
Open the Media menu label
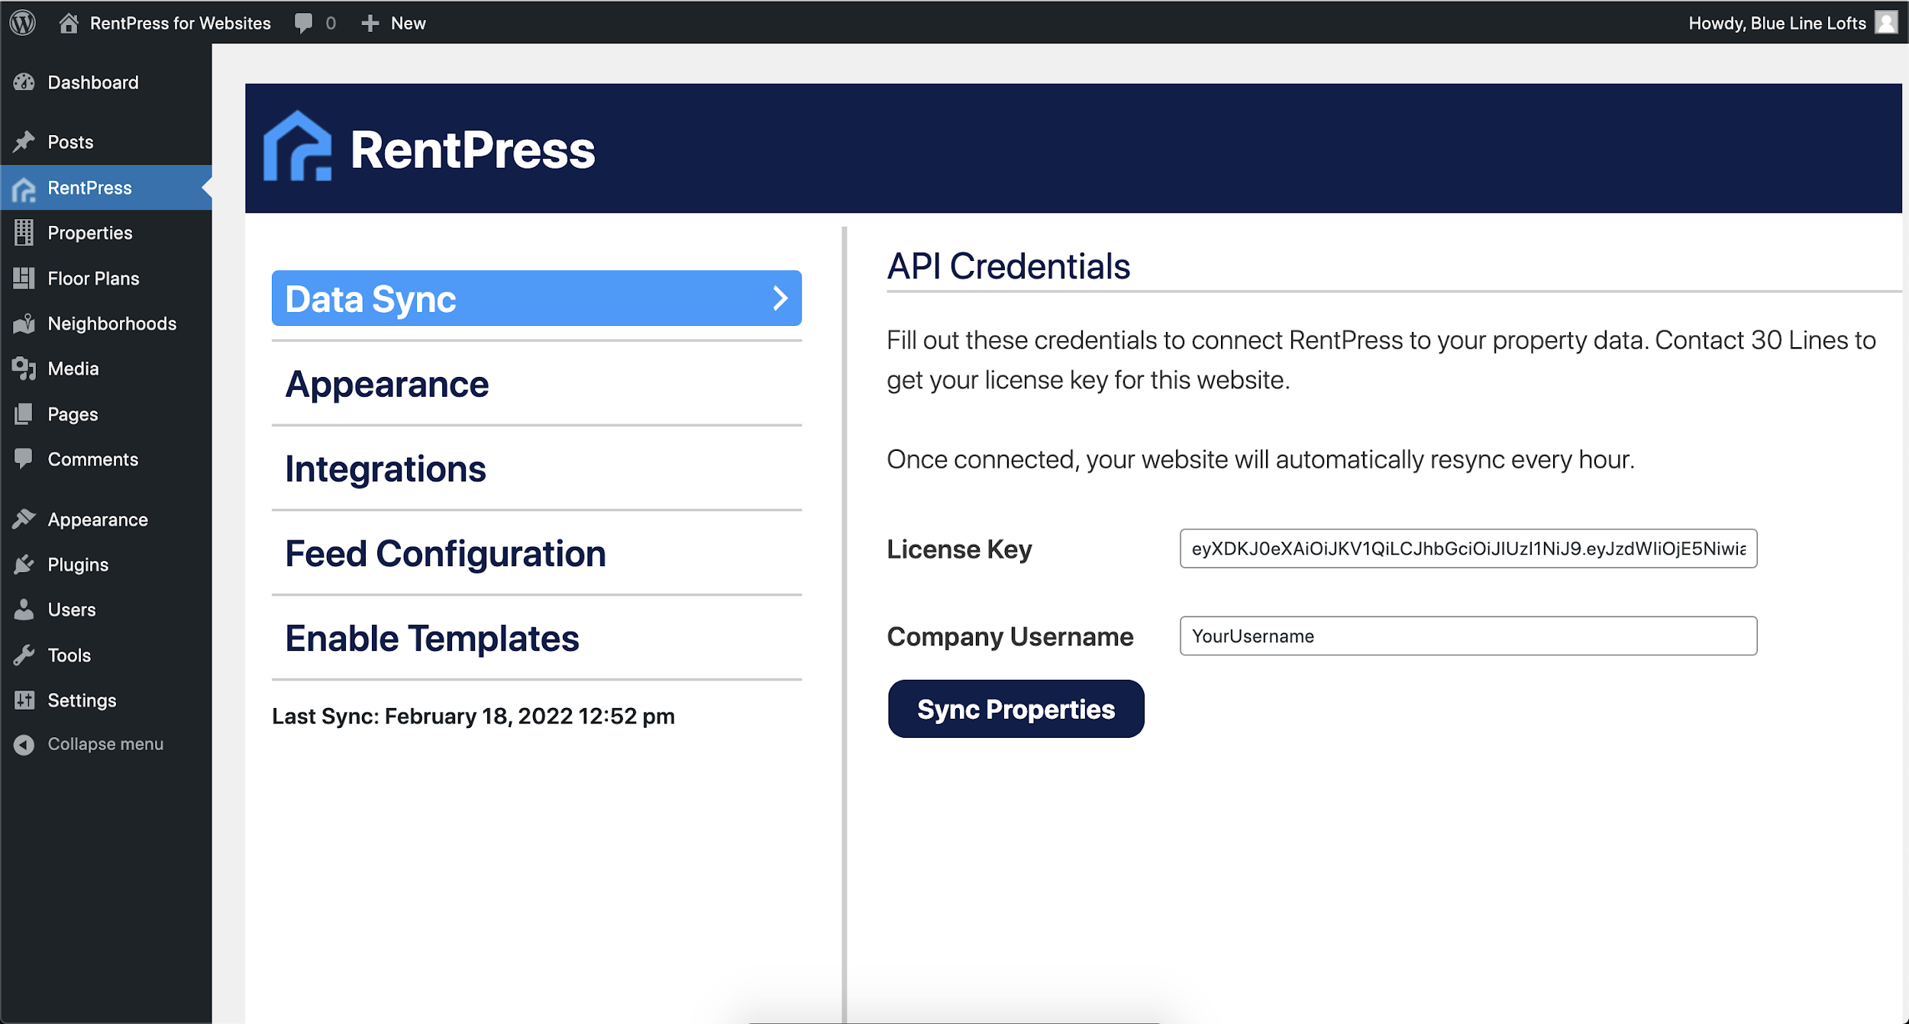pos(73,369)
